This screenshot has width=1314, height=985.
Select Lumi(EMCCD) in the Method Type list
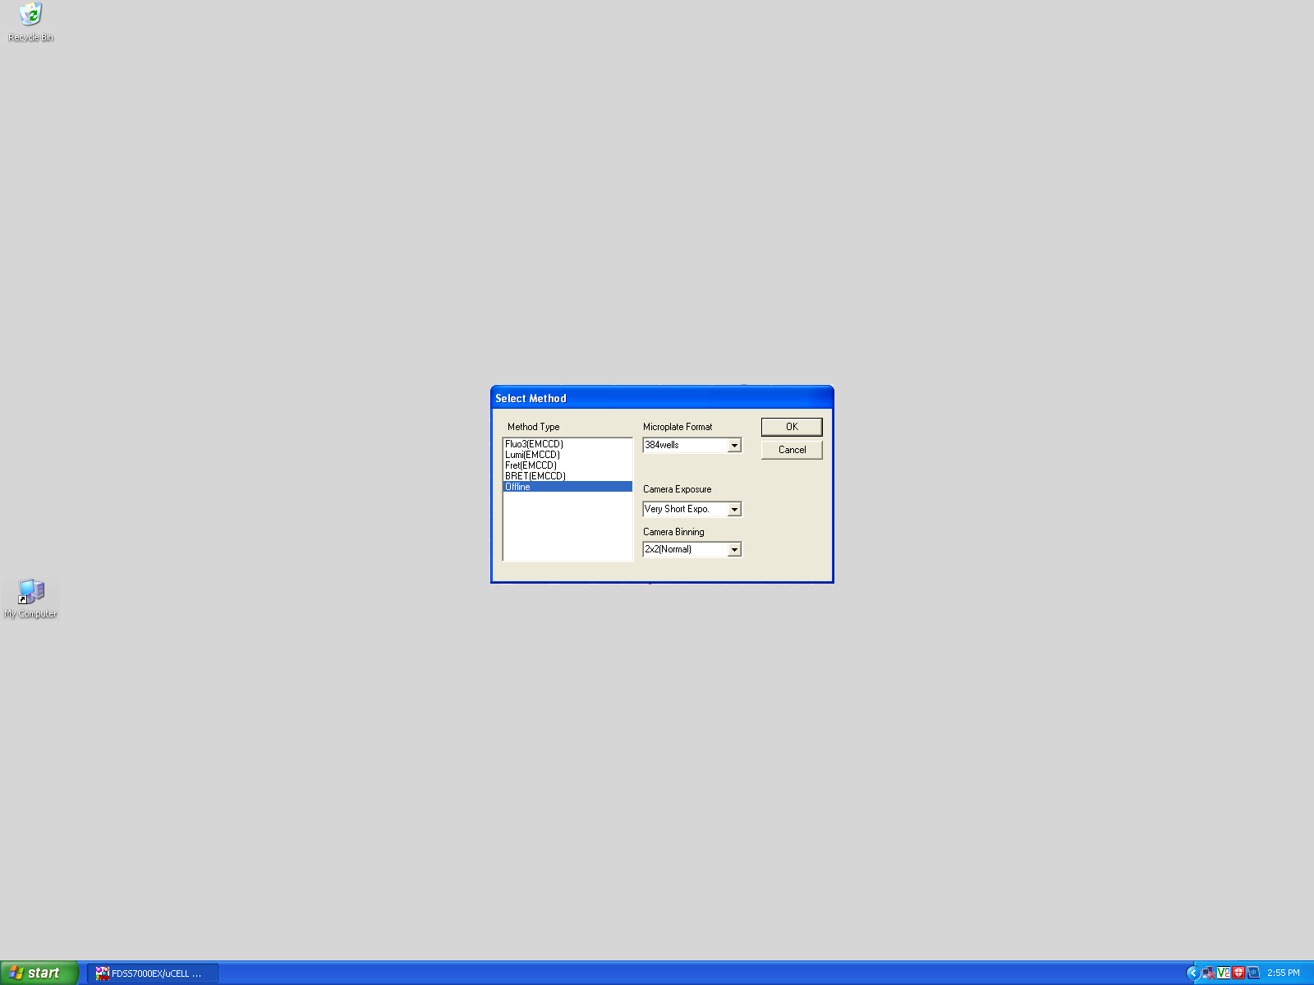(x=567, y=455)
